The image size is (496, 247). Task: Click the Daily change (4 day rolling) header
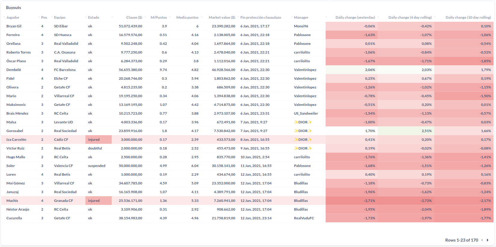(x=410, y=17)
